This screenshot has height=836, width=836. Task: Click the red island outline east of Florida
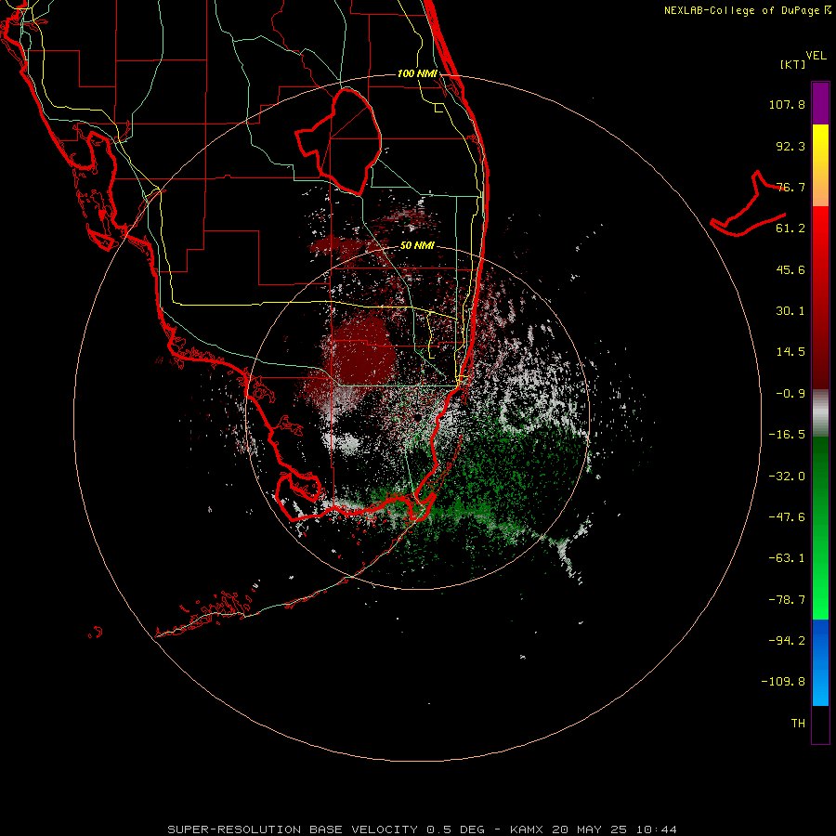(748, 205)
